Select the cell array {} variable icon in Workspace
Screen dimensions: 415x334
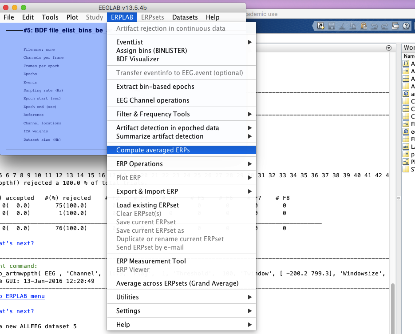coord(406,64)
